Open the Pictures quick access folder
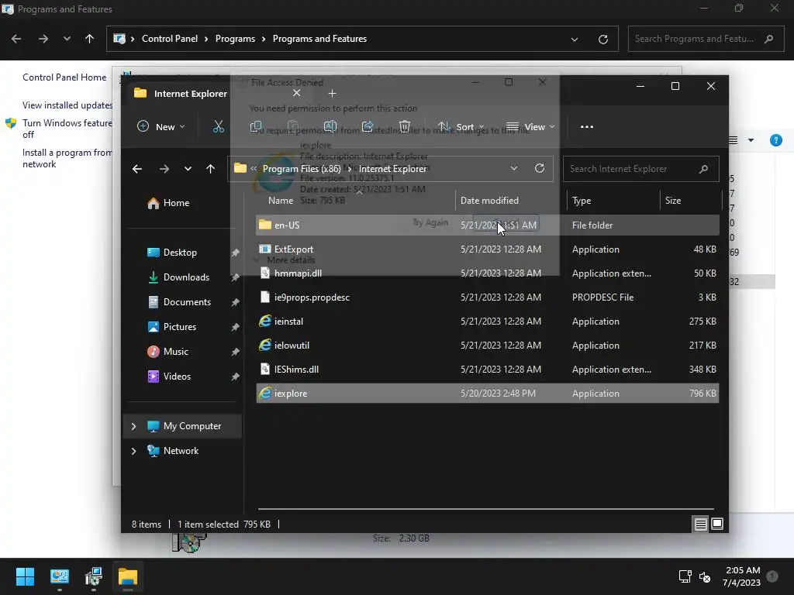Image resolution: width=794 pixels, height=595 pixels. click(x=172, y=327)
